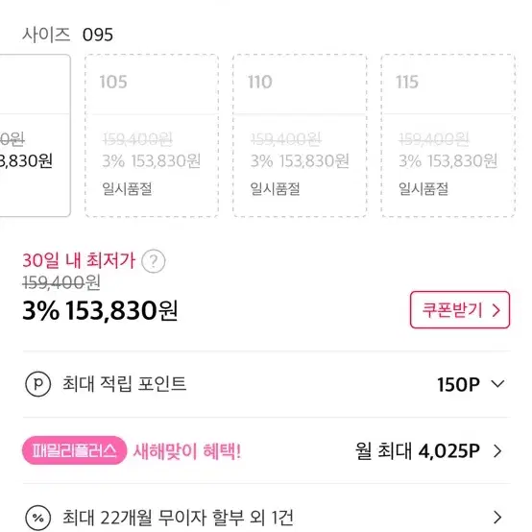Image resolution: width=532 pixels, height=532 pixels.
Task: Tap the 새해맞이 혜택! promotion link
Action: pos(187,451)
